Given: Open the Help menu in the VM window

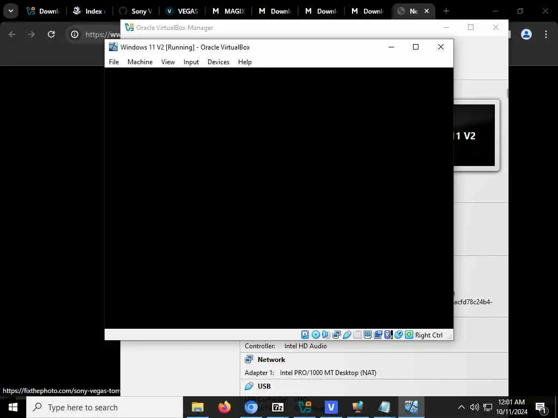Looking at the screenshot, I should [x=245, y=62].
